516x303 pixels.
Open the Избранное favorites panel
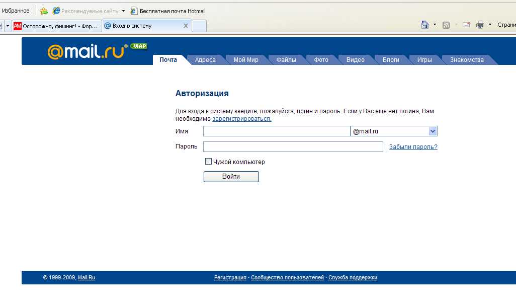pos(16,11)
